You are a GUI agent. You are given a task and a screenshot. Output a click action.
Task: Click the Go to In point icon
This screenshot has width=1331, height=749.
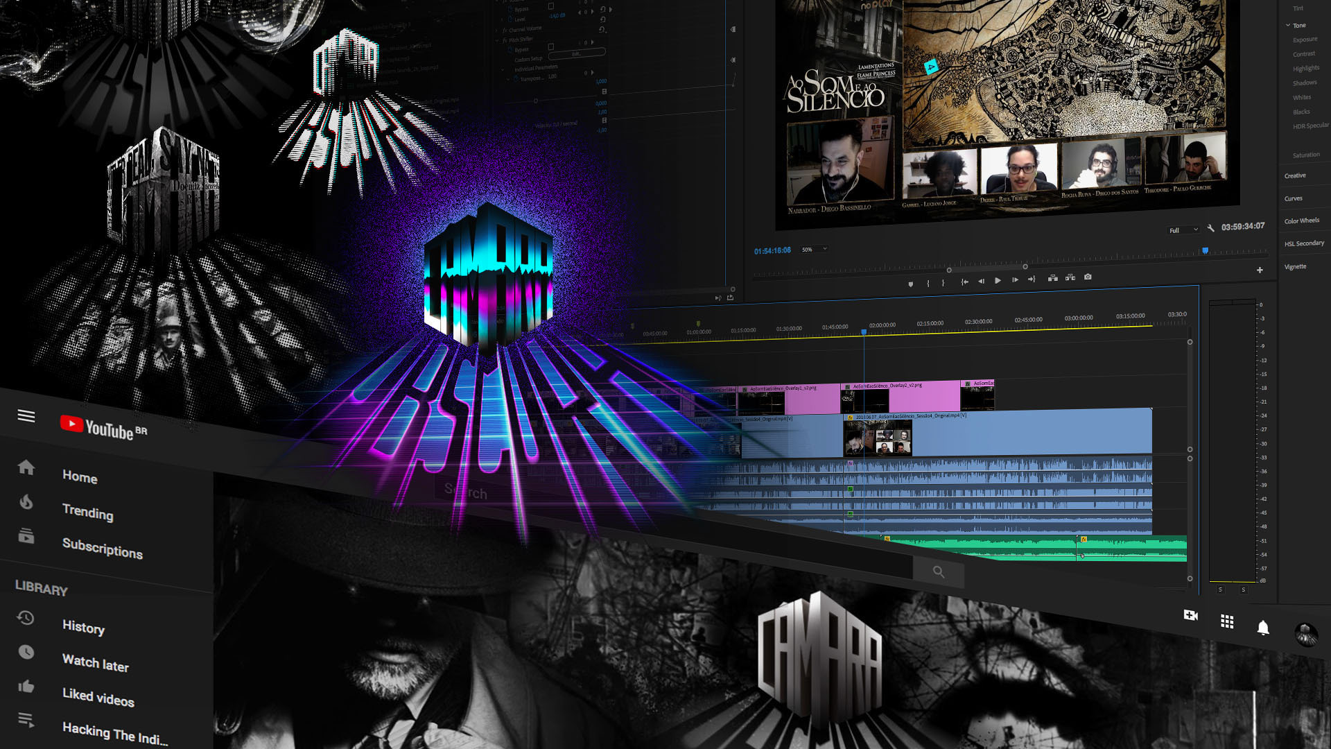(964, 282)
